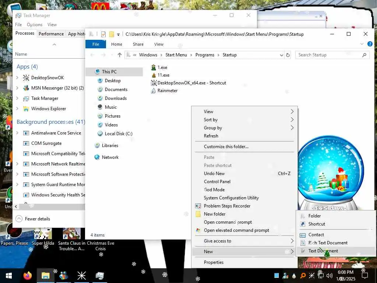Open Downloads in the navigation pane
Image resolution: width=377 pixels, height=283 pixels.
[x=116, y=98]
